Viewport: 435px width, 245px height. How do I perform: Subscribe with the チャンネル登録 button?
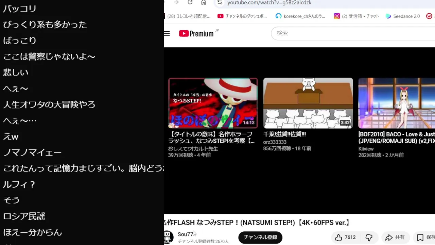[x=260, y=237]
